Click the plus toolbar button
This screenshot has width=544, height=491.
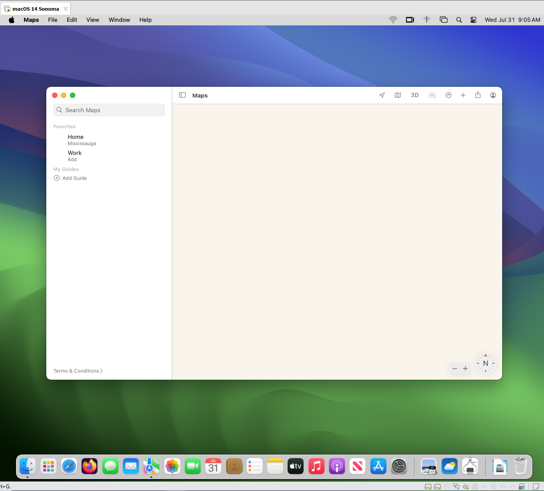(x=463, y=95)
